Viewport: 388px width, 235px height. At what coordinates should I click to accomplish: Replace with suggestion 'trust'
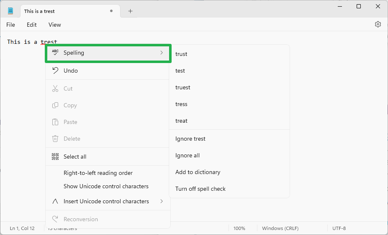click(229, 54)
